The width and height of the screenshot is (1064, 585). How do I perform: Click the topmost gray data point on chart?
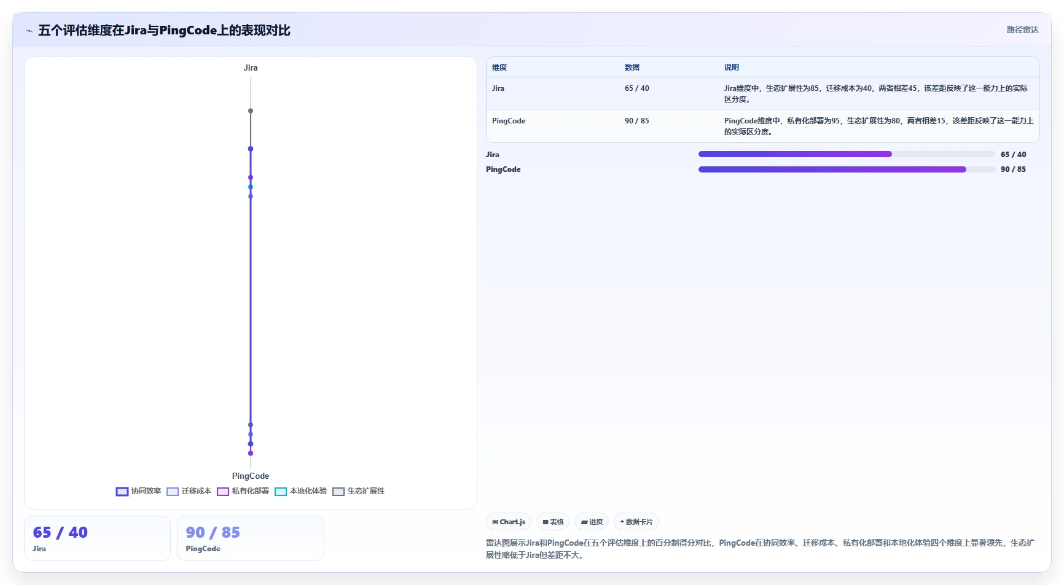(251, 111)
